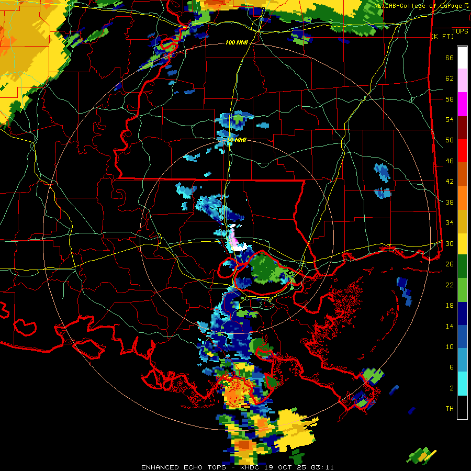Click the light blue 14 kft legend segment
This screenshot has height=471, width=471.
tap(462, 360)
